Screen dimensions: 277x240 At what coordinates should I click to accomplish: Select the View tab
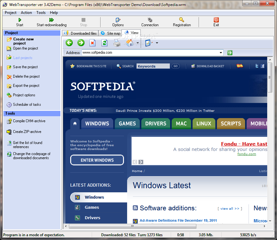pos(131,33)
